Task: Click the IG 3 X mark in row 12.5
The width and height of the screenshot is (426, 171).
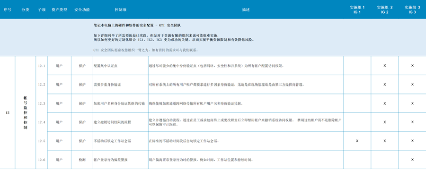Action: [412, 141]
